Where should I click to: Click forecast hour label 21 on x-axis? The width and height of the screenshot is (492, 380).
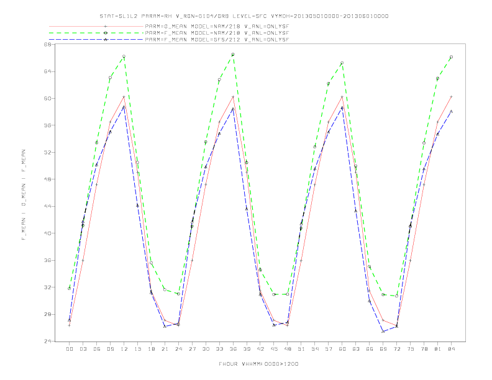click(165, 349)
